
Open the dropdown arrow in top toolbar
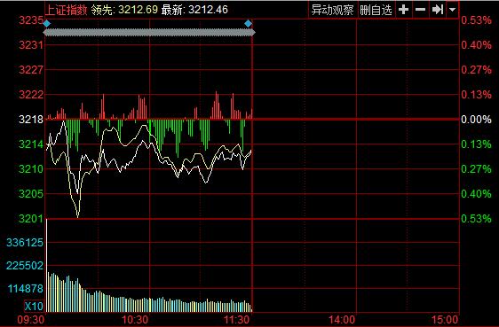click(x=452, y=10)
